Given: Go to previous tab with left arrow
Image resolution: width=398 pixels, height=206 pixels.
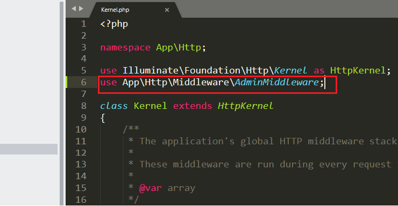Looking at the screenshot, I should click(x=74, y=9).
